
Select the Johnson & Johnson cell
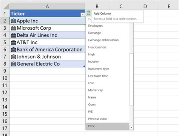[x=47, y=57]
